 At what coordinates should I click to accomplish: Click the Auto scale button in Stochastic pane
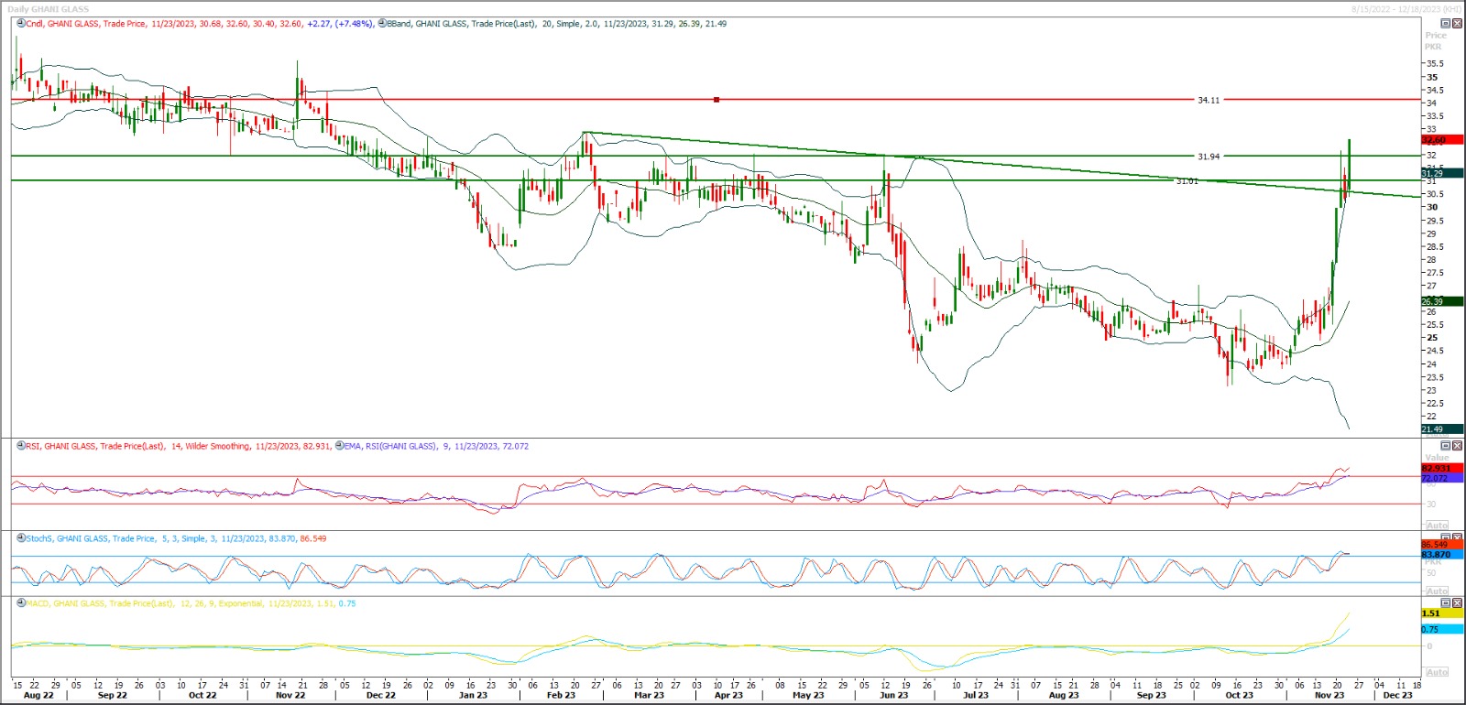pyautogui.click(x=1437, y=591)
